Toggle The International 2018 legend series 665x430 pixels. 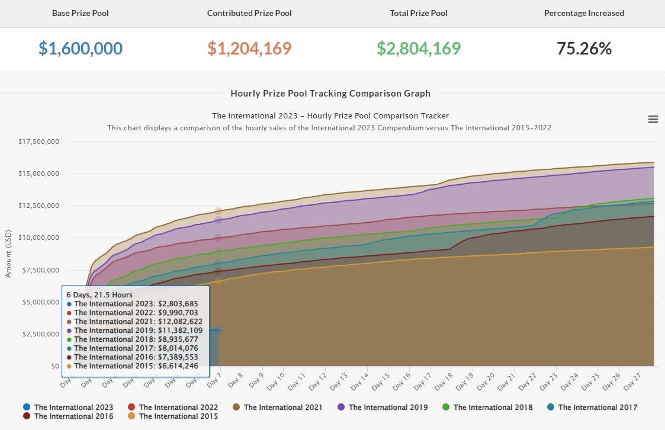pos(487,407)
